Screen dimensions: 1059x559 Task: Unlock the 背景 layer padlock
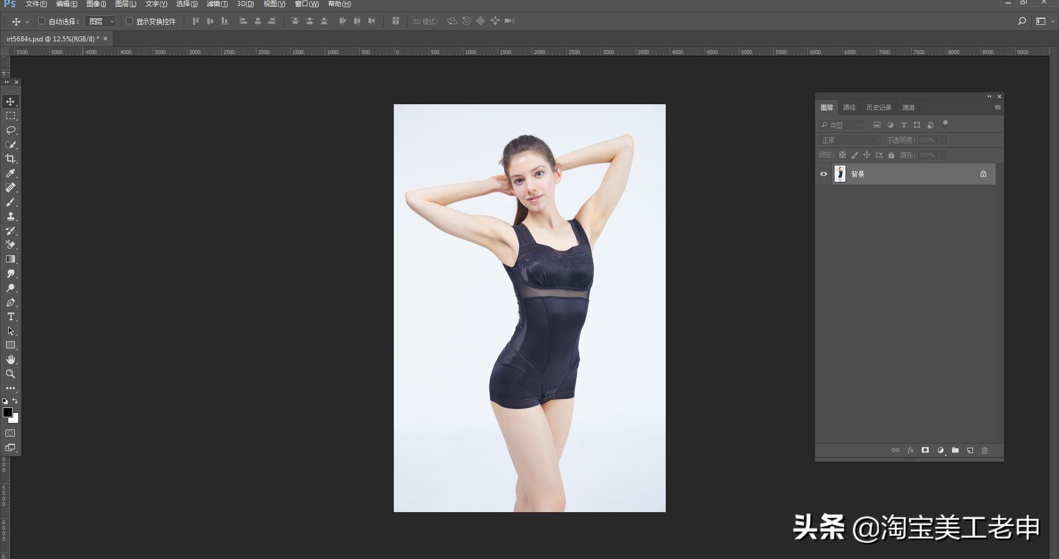pos(983,174)
